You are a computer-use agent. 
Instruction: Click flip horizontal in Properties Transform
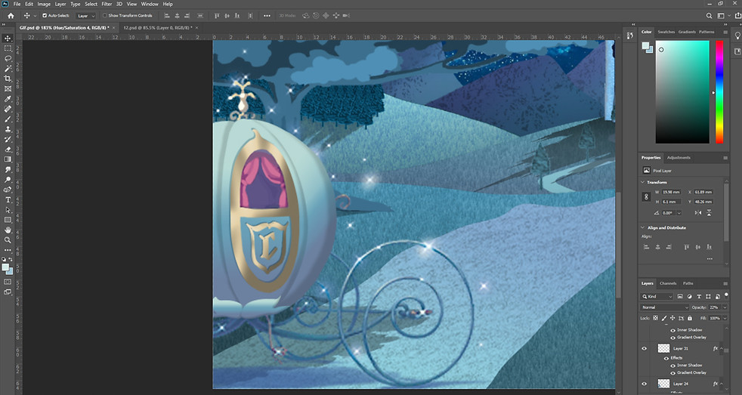pos(698,213)
